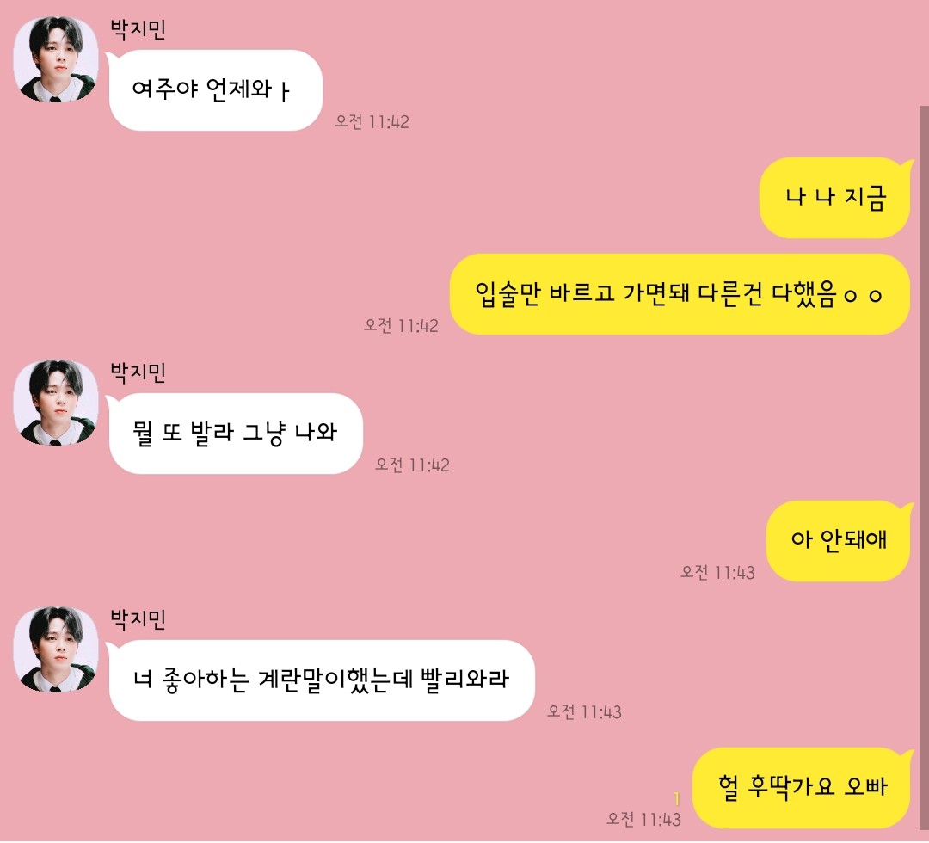Select the '헐 후딱가요 오빠' message bubble

tap(801, 788)
